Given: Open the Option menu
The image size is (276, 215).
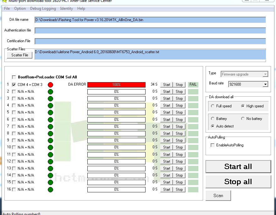Looking at the screenshot, I should (x=20, y=8).
